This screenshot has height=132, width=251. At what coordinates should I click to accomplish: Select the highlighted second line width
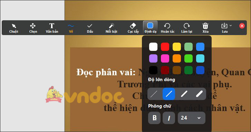coord(169,94)
